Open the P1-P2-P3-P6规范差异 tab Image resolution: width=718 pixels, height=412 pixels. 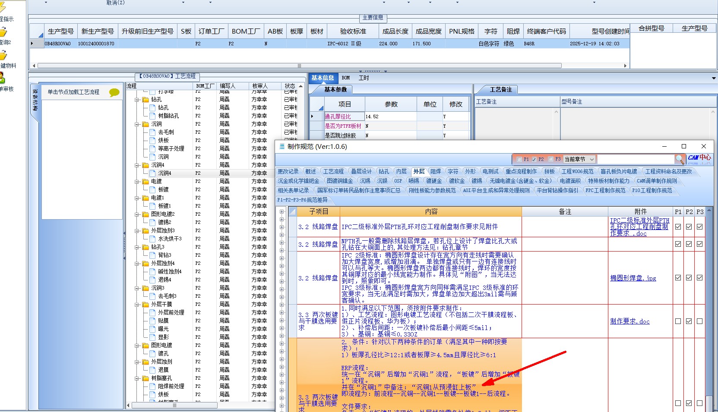coord(303,200)
